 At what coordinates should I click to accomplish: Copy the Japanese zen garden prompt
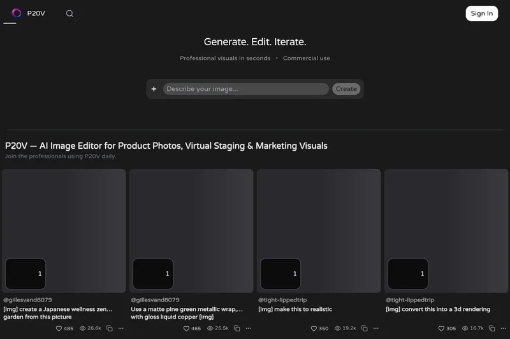click(110, 328)
